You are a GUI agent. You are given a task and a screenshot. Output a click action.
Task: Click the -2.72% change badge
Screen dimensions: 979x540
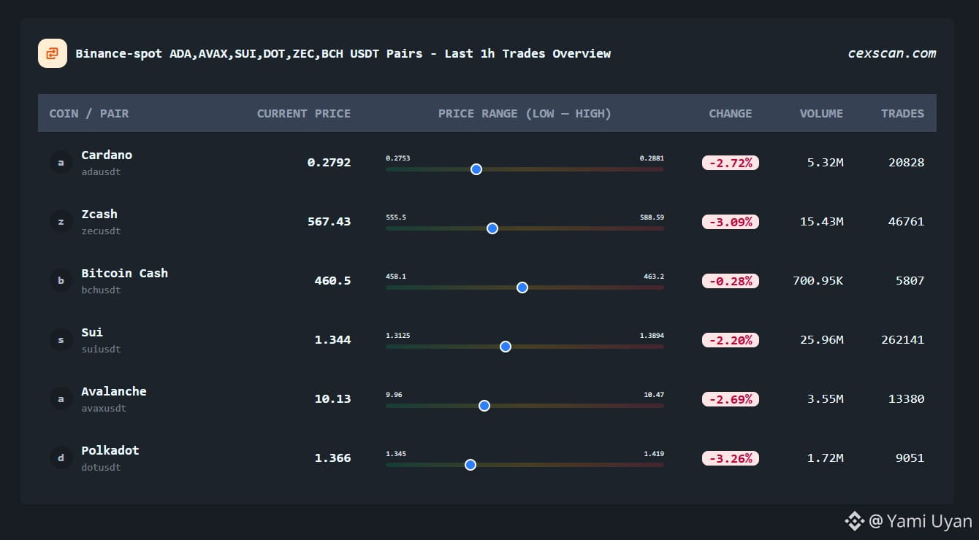(x=731, y=163)
